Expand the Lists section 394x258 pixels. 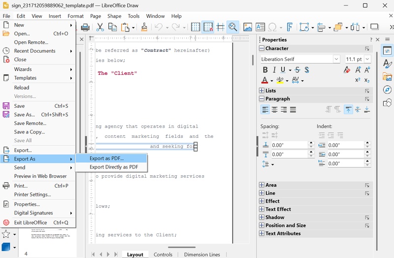[x=262, y=91]
